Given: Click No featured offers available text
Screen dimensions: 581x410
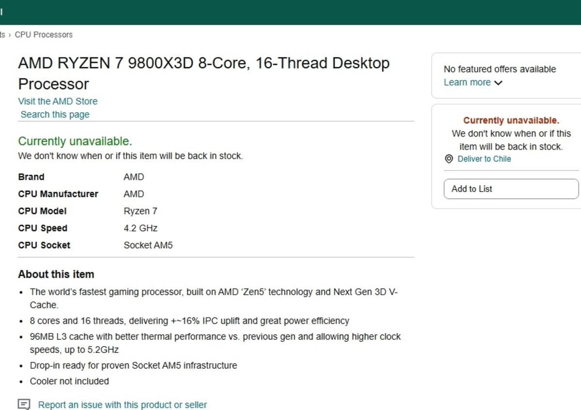Looking at the screenshot, I should (x=500, y=69).
